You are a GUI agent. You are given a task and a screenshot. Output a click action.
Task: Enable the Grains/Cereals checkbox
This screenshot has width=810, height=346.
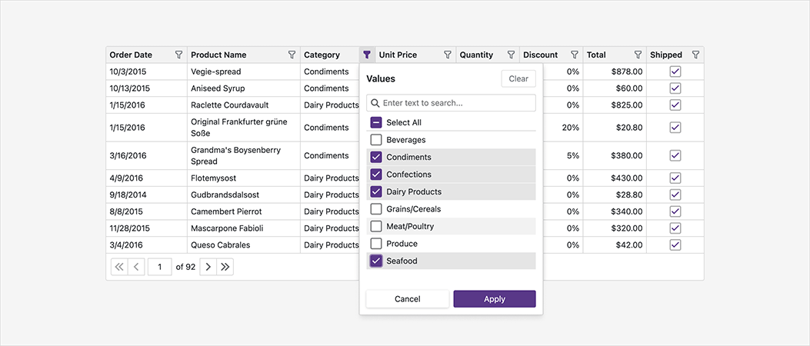tap(376, 209)
